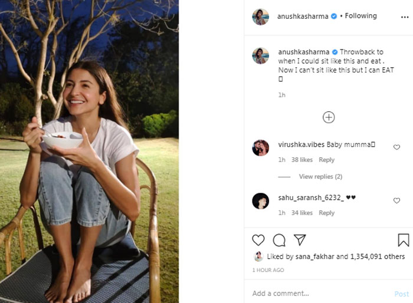The width and height of the screenshot is (413, 303).
Task: Open anushkasharma avatar beside the caption
Action: point(260,55)
